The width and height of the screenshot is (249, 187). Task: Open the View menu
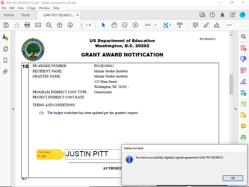[x=21, y=8]
